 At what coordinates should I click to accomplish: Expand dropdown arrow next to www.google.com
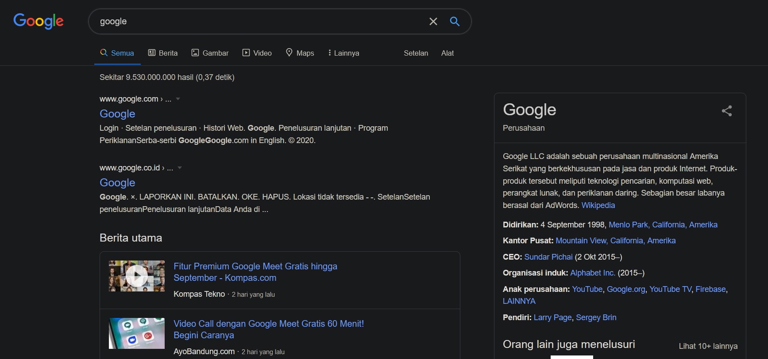[178, 99]
